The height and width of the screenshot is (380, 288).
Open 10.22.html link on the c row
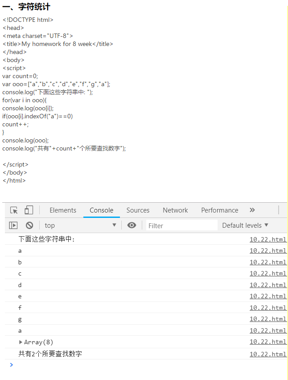pos(268,273)
